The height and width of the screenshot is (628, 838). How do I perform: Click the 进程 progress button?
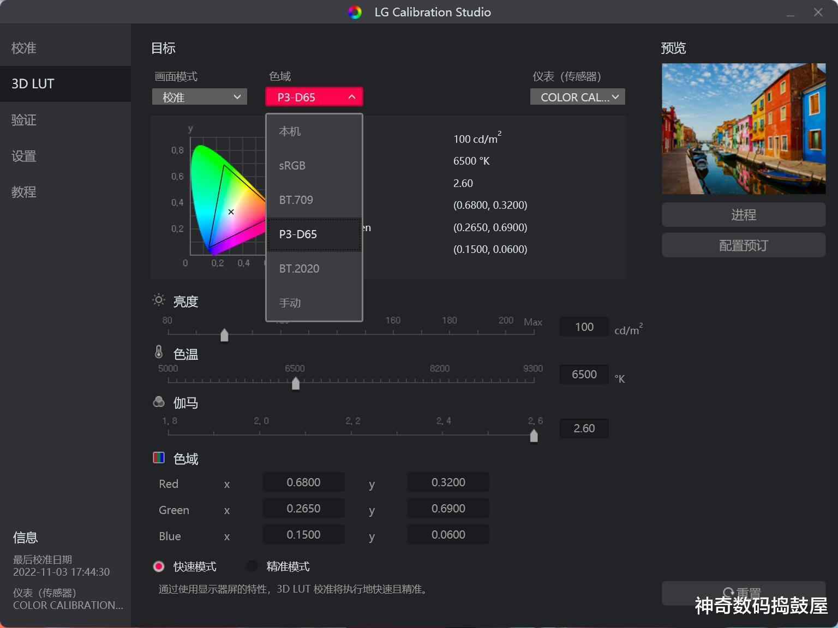[743, 214]
